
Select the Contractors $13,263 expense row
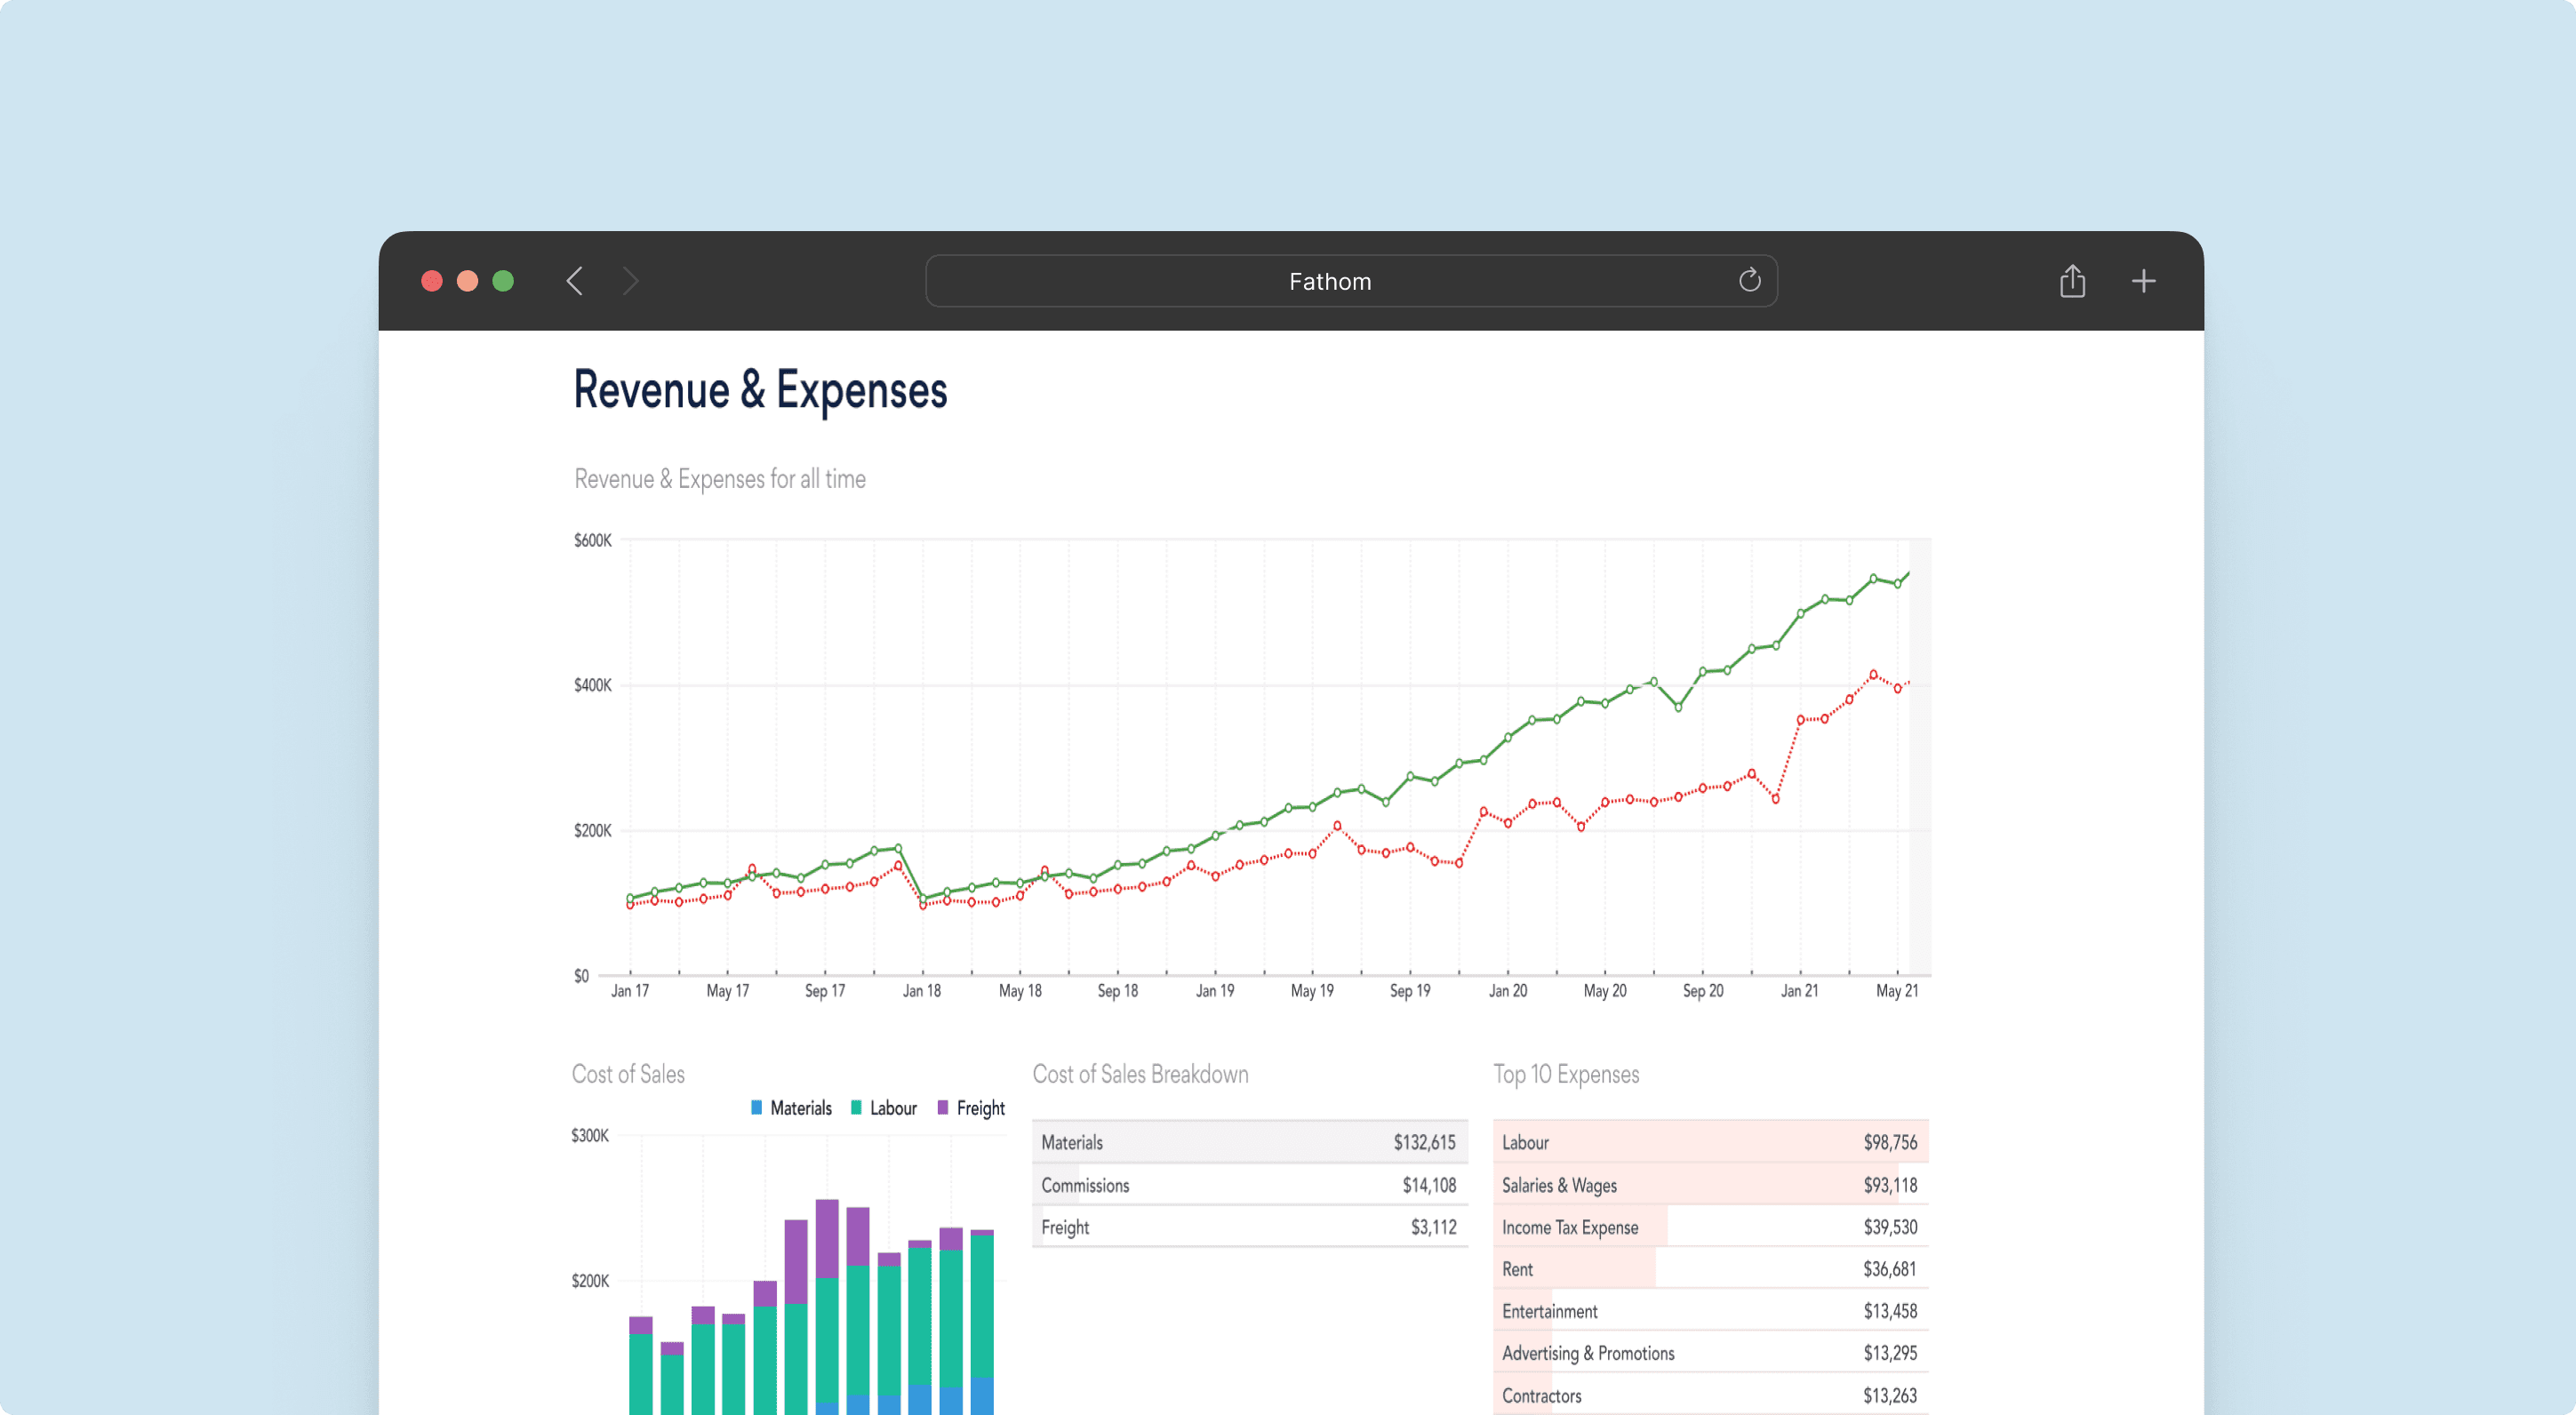click(x=1710, y=1395)
